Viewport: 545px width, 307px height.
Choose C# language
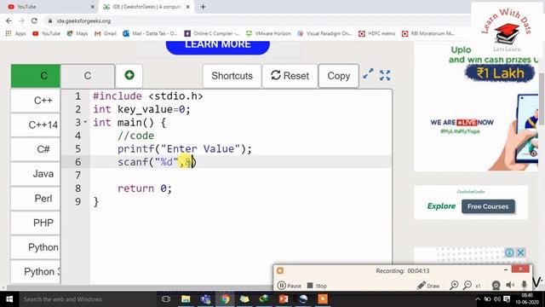(x=36, y=149)
